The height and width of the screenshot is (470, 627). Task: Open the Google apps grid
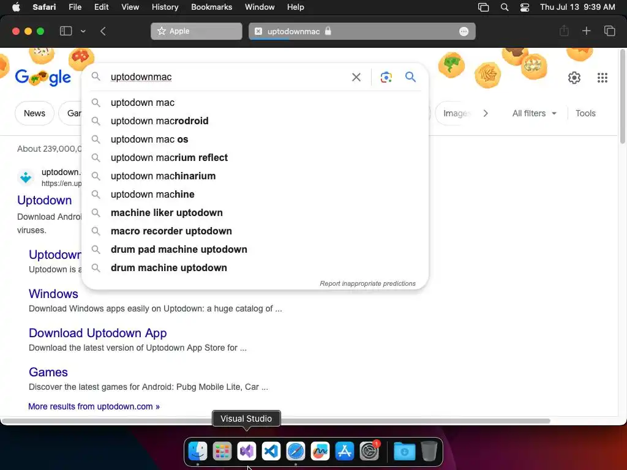[603, 78]
